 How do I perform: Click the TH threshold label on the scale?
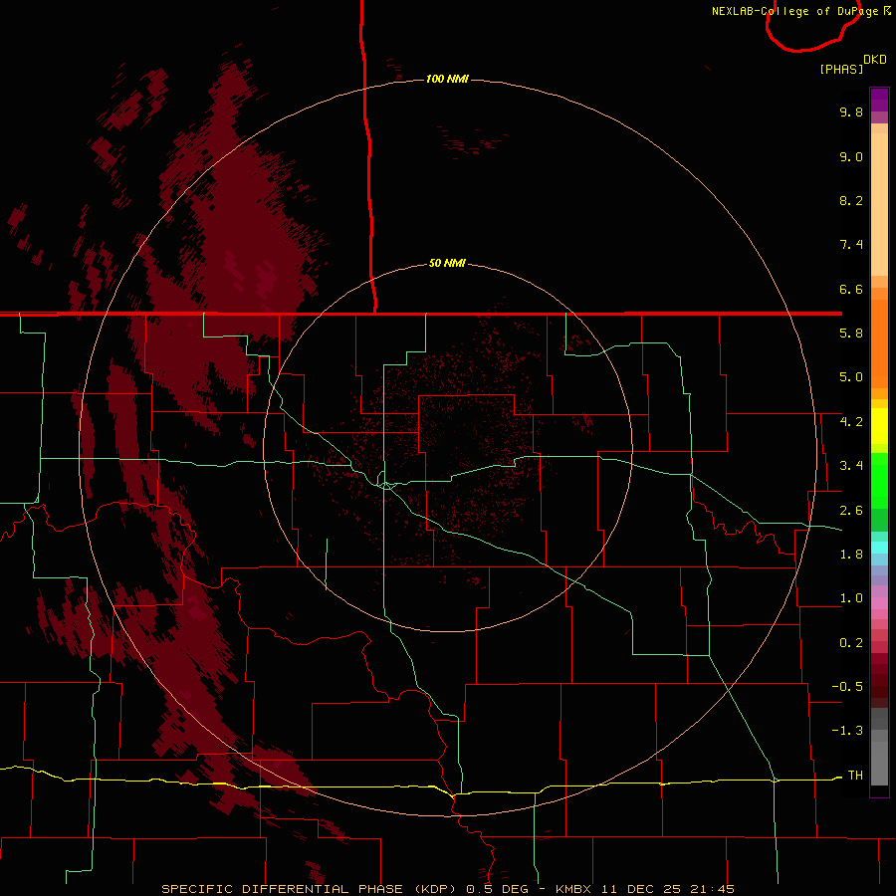pyautogui.click(x=855, y=775)
